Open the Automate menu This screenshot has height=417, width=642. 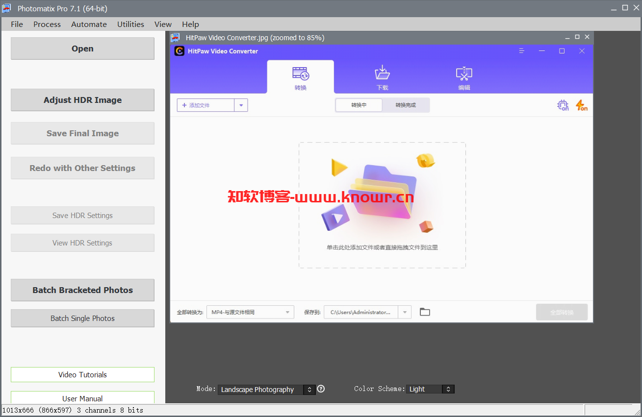(x=89, y=24)
